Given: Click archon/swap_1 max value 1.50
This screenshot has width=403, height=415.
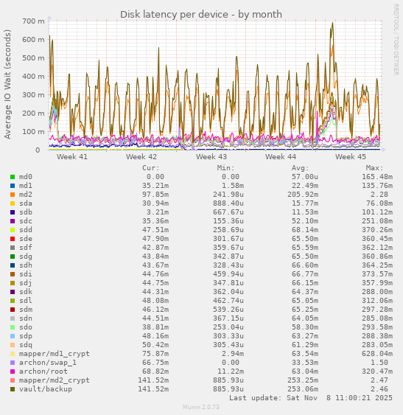Looking at the screenshot, I should (379, 363).
